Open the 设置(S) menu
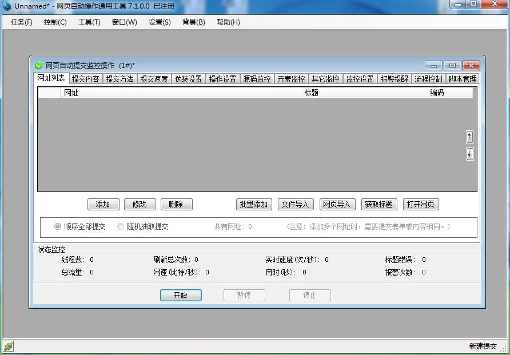 pos(160,22)
